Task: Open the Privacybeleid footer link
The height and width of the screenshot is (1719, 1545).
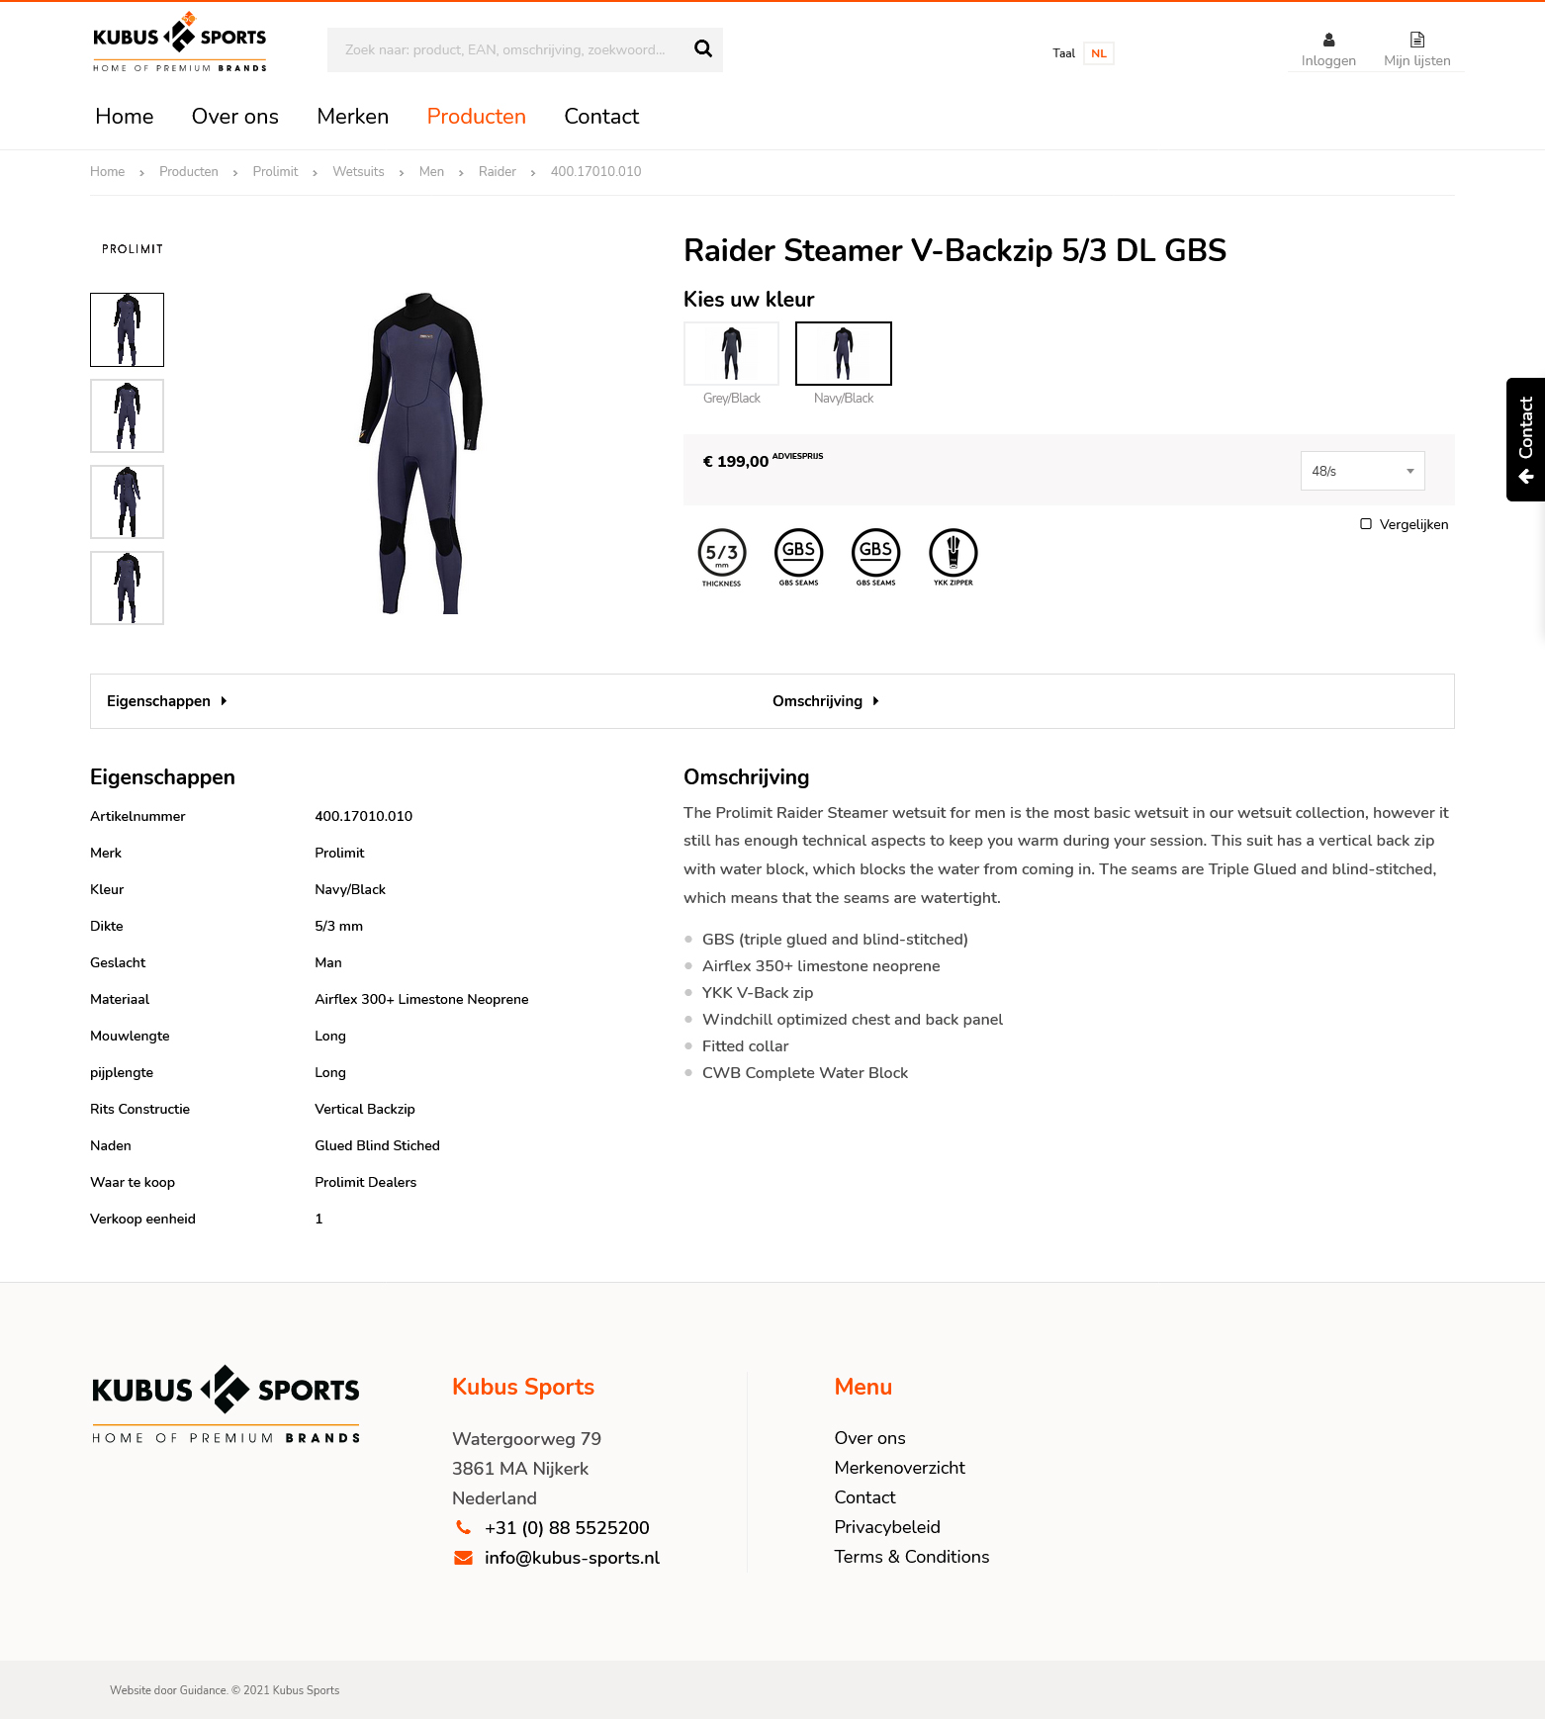Action: point(887,1527)
